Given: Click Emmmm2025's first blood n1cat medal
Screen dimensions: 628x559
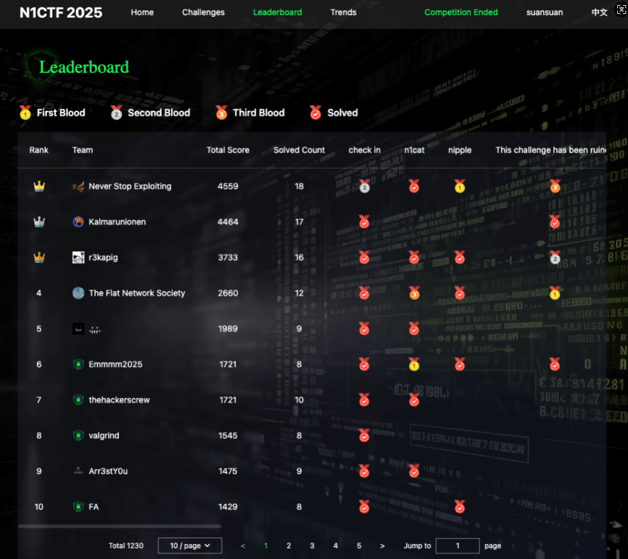Looking at the screenshot, I should click(414, 364).
